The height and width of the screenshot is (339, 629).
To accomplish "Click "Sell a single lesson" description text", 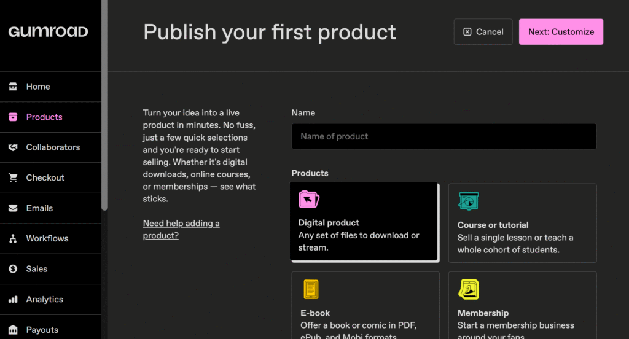I will [x=515, y=244].
